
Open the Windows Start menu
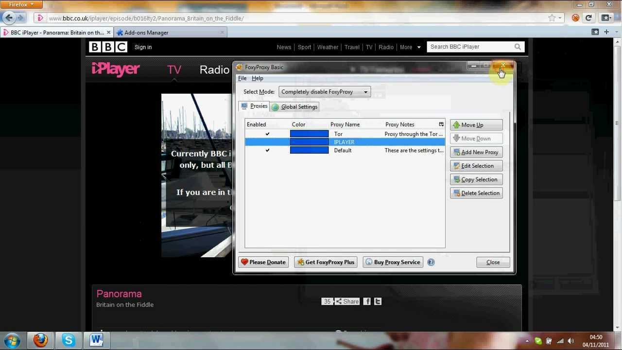point(12,340)
